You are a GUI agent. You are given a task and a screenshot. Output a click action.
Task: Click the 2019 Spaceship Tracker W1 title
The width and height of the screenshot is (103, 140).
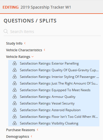point(46,7)
